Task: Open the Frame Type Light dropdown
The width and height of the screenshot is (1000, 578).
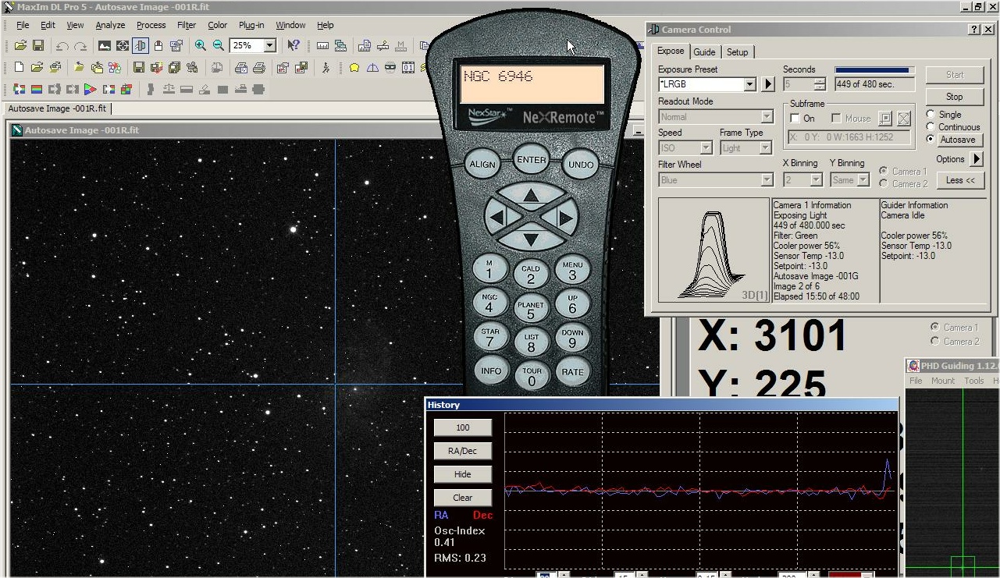Action: point(765,148)
